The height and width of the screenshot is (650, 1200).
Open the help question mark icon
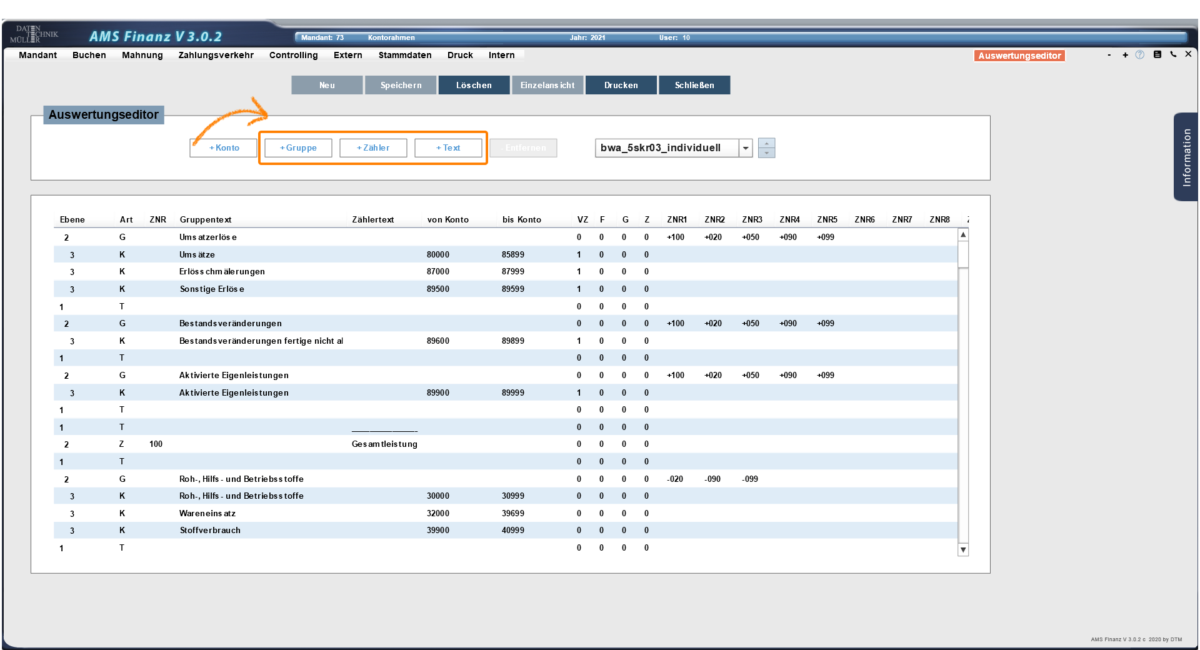tap(1140, 55)
